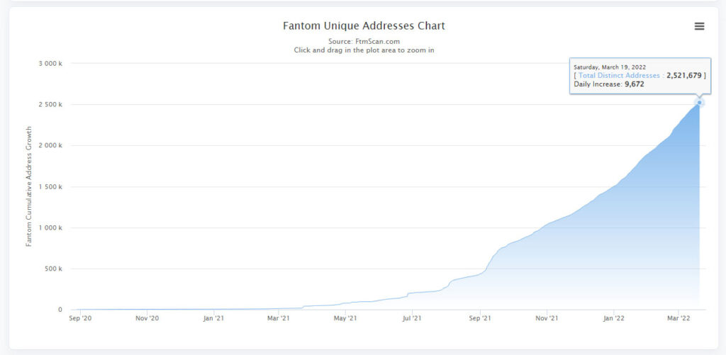Click the 2,521,679 value in tooltip

coord(684,75)
